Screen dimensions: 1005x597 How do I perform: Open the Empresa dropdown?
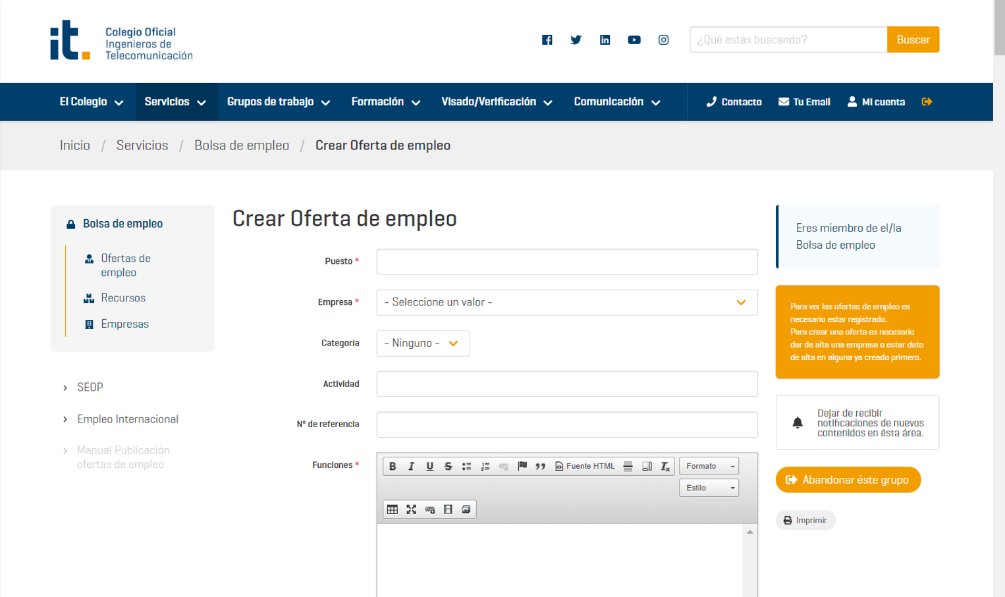coord(566,303)
